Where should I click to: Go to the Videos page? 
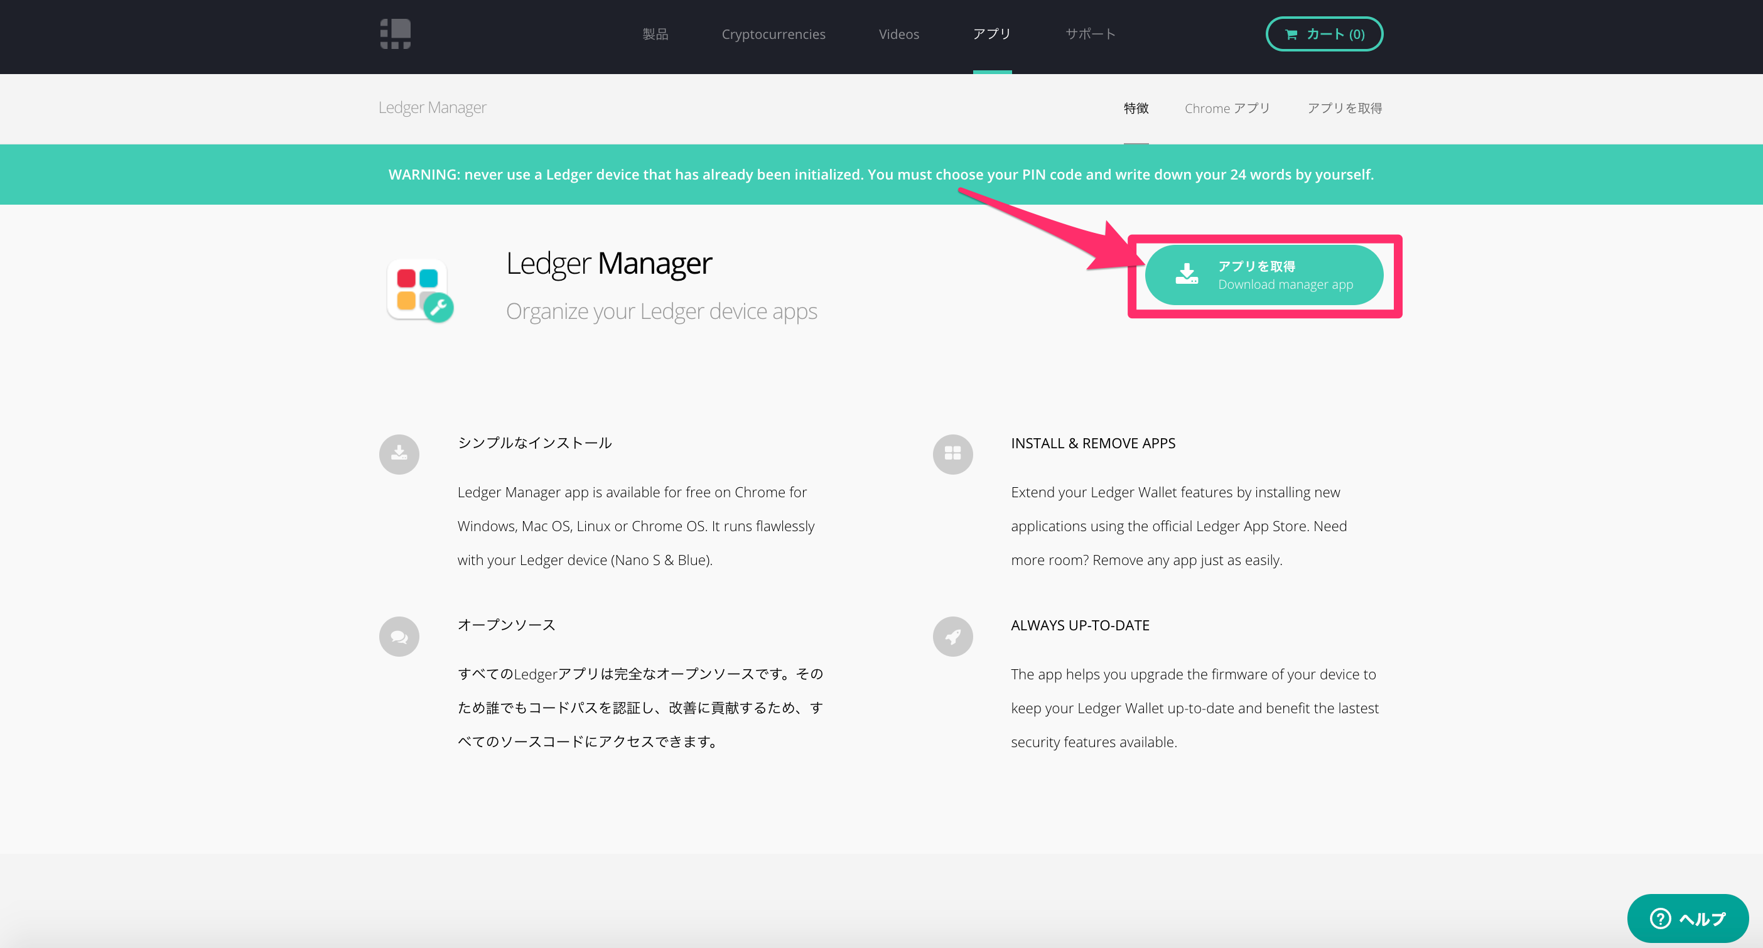pos(898,35)
